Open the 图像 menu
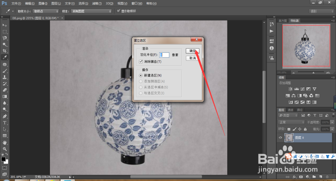This screenshot has width=336, height=181. 43,3
